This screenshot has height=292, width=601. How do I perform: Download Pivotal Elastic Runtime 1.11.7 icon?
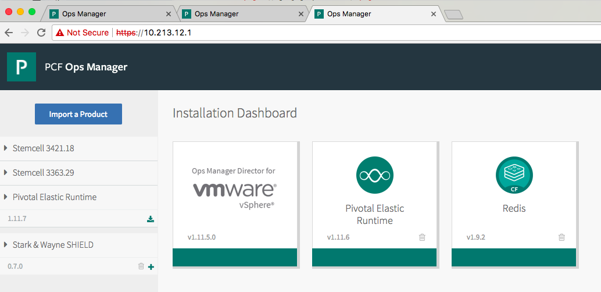point(151,219)
